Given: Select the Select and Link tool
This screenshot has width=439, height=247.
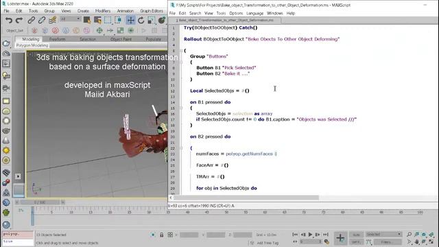Looking at the screenshot, I should coord(31,20).
